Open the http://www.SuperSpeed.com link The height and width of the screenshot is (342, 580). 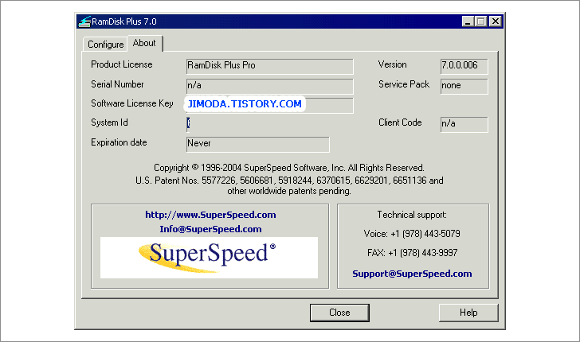(x=210, y=215)
